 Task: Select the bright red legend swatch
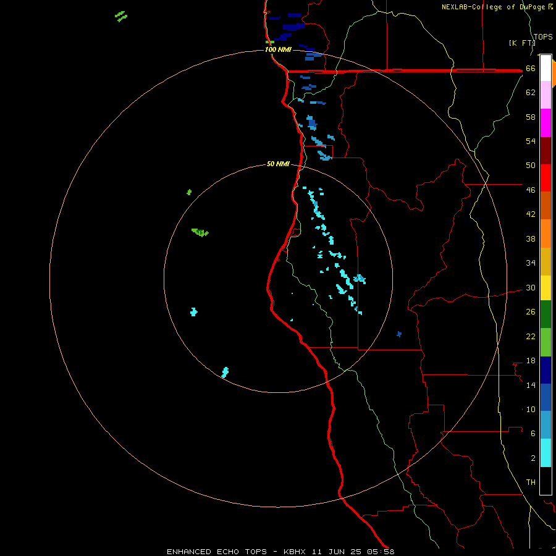point(545,178)
